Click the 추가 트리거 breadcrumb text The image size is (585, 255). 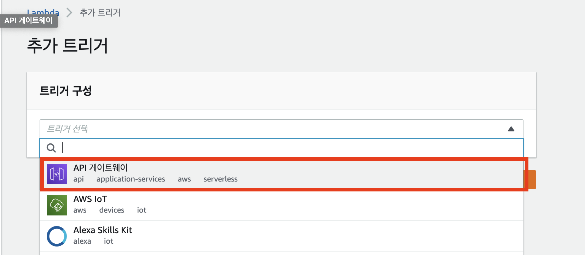pyautogui.click(x=100, y=13)
